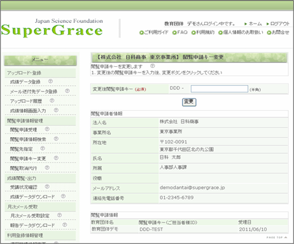Click help icon beside 閲覧申請受理
This screenshot has width=294, height=244.
(47, 129)
